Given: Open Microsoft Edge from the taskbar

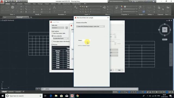Looking at the screenshot, I should point(51,96).
